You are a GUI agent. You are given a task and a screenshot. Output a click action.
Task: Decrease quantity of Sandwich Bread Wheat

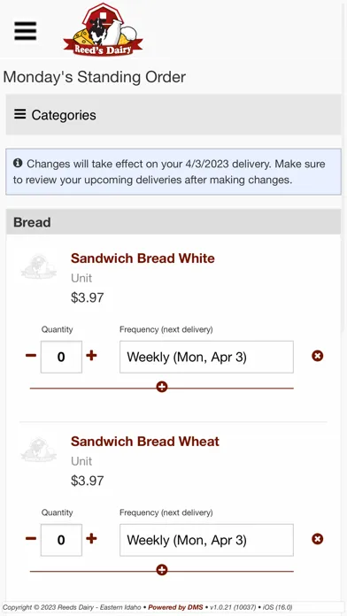point(31,539)
